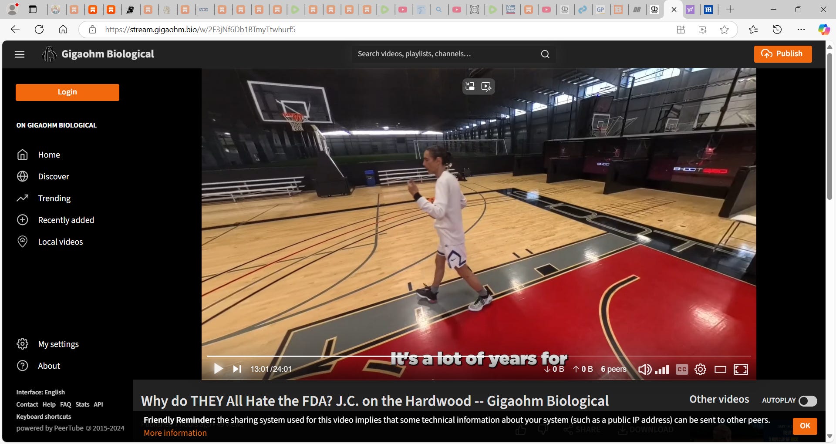Screen dimensions: 836x444
Task: Click the video progress bar
Action: [x=479, y=356]
